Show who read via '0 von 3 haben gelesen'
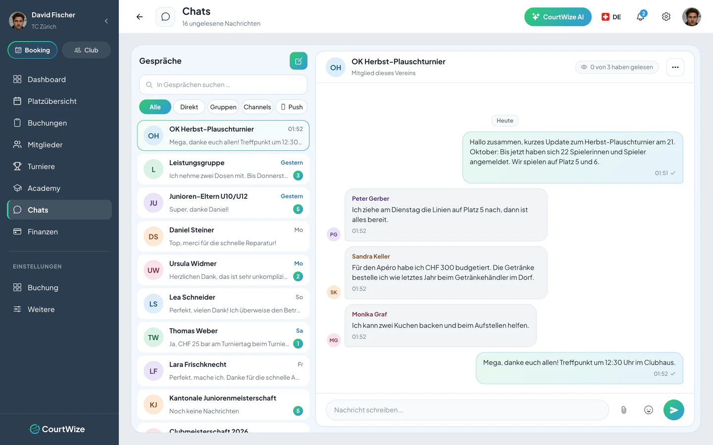This screenshot has width=713, height=445. [617, 67]
